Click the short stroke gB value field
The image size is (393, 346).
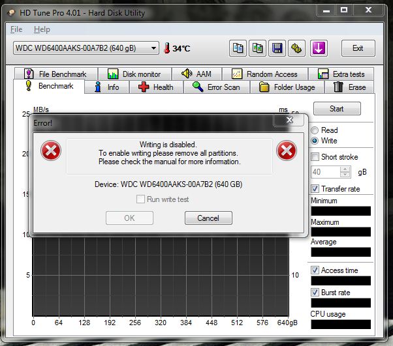point(326,172)
